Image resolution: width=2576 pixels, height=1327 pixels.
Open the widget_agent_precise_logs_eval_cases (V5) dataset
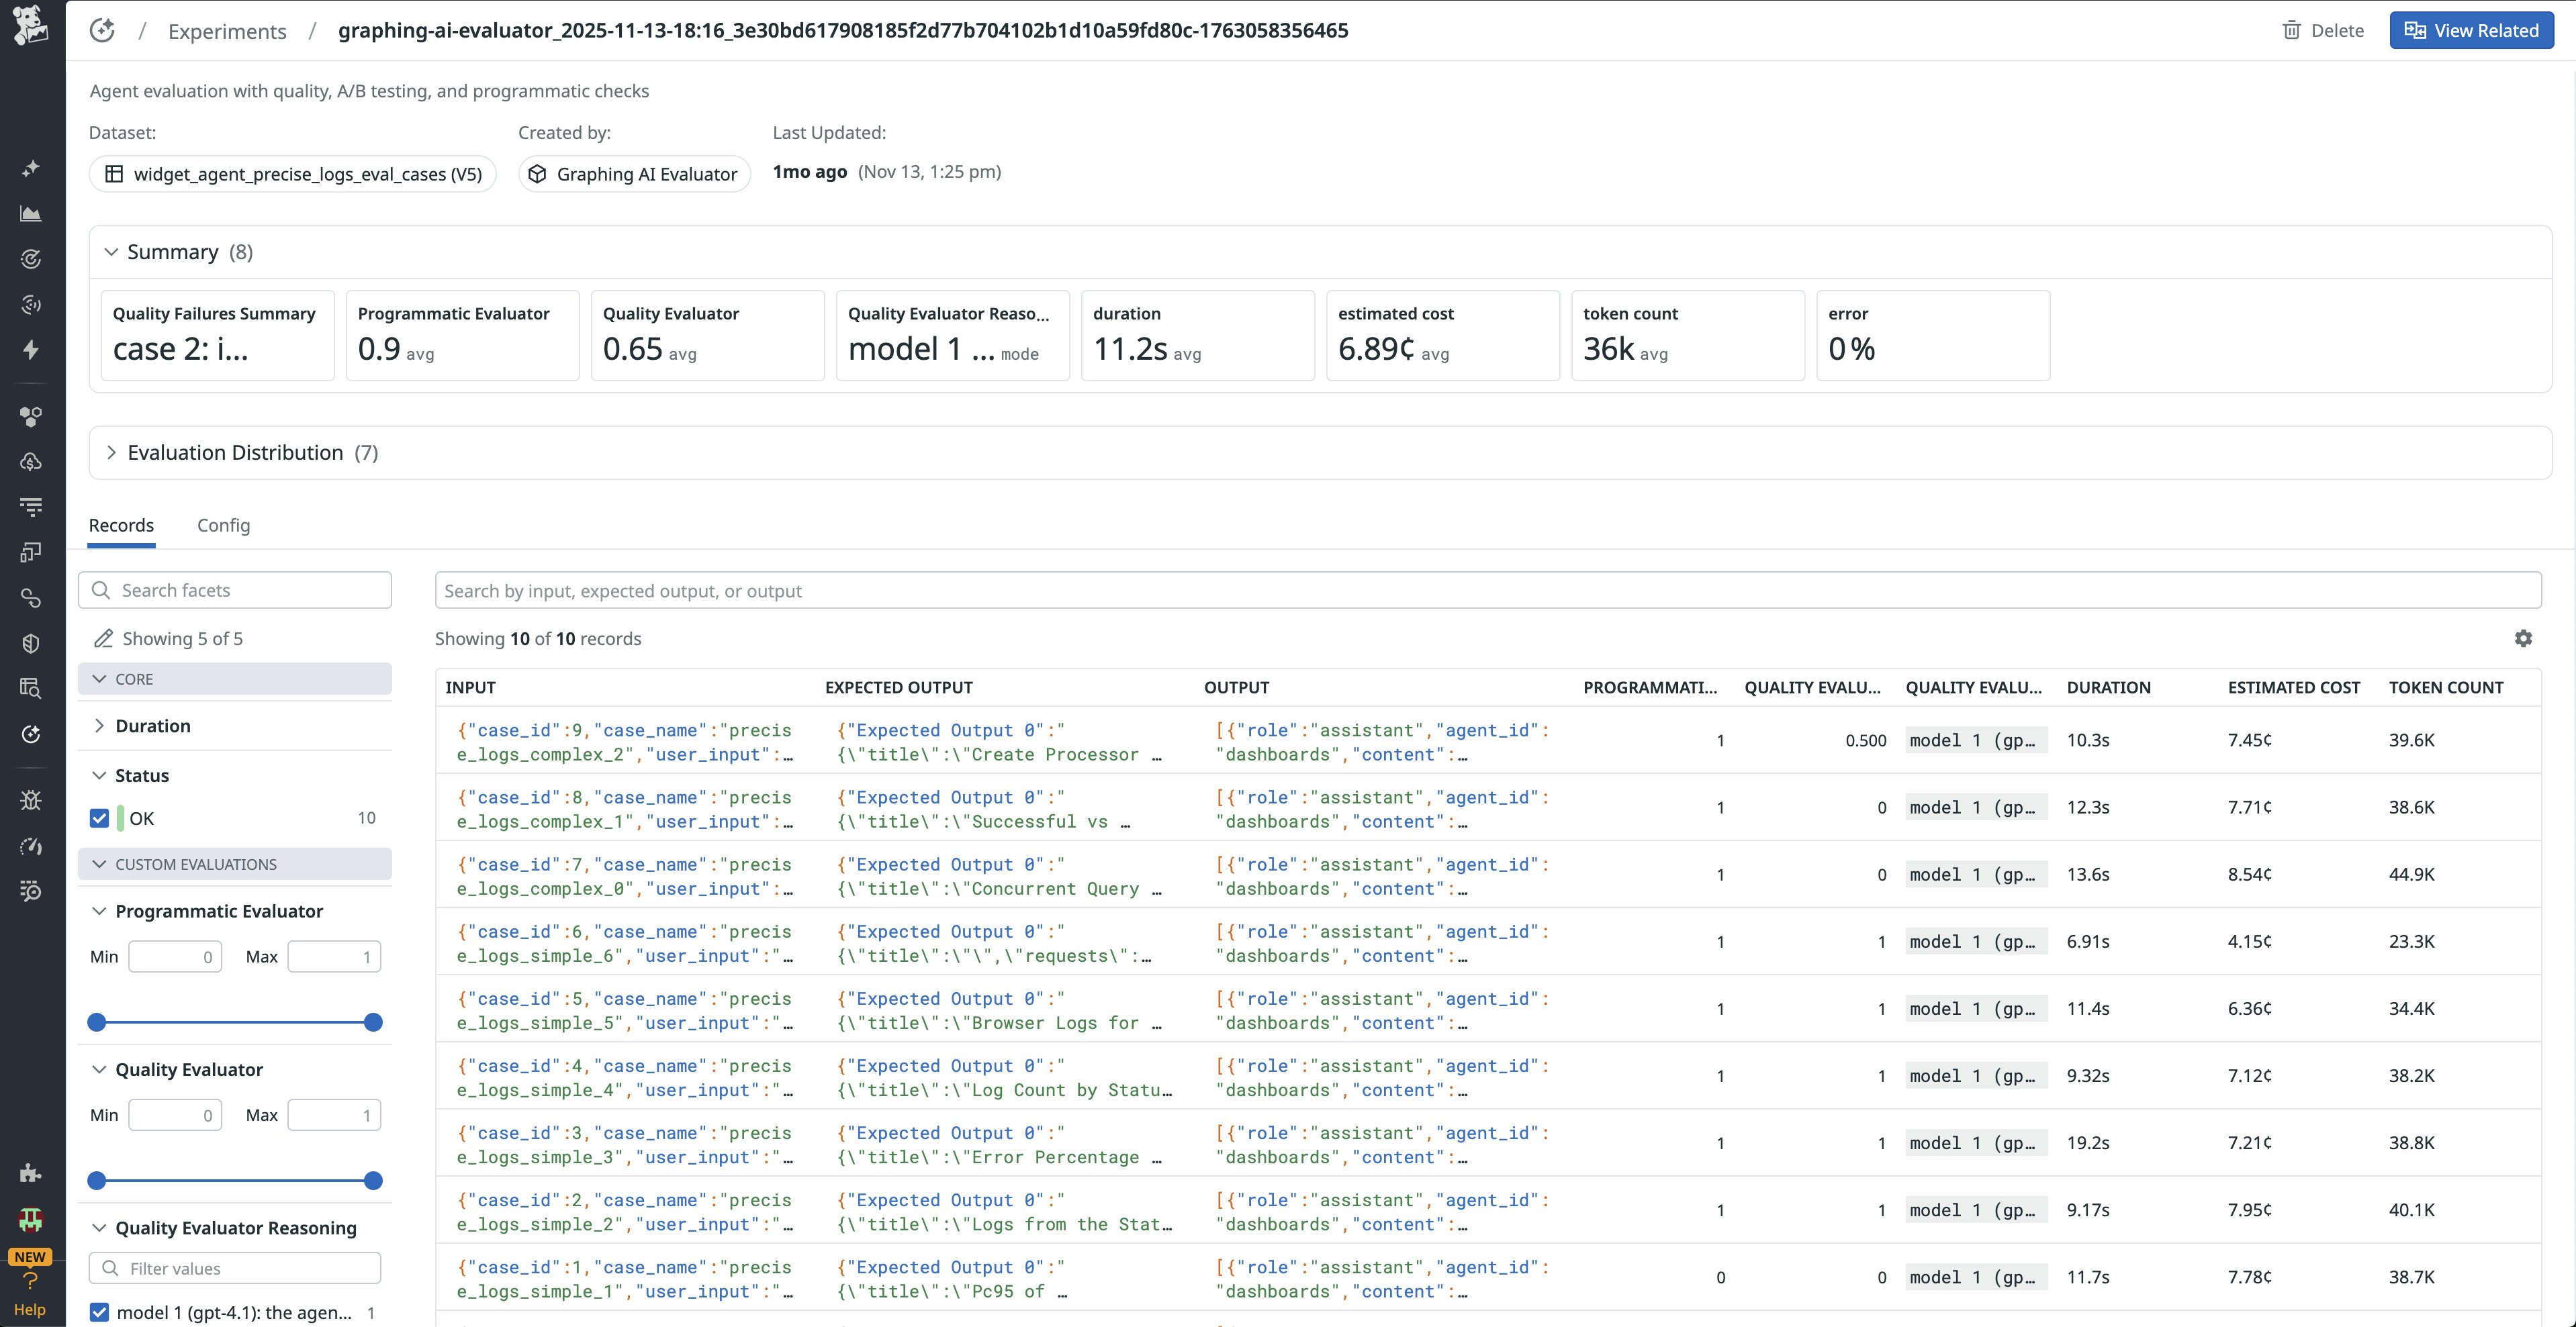click(x=292, y=173)
